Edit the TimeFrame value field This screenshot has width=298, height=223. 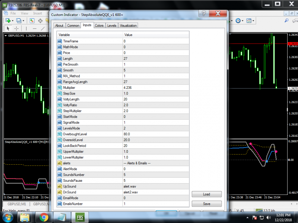(156, 41)
